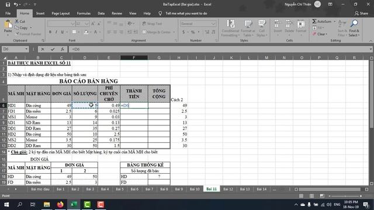The width and height of the screenshot is (374, 210).
Task: Select column H header
Action: pos(179,58)
